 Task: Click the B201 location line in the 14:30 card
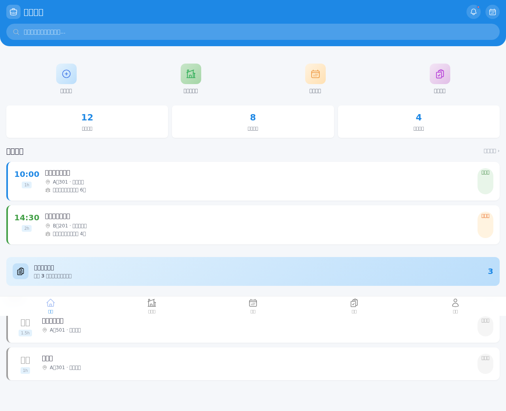pyautogui.click(x=66, y=226)
